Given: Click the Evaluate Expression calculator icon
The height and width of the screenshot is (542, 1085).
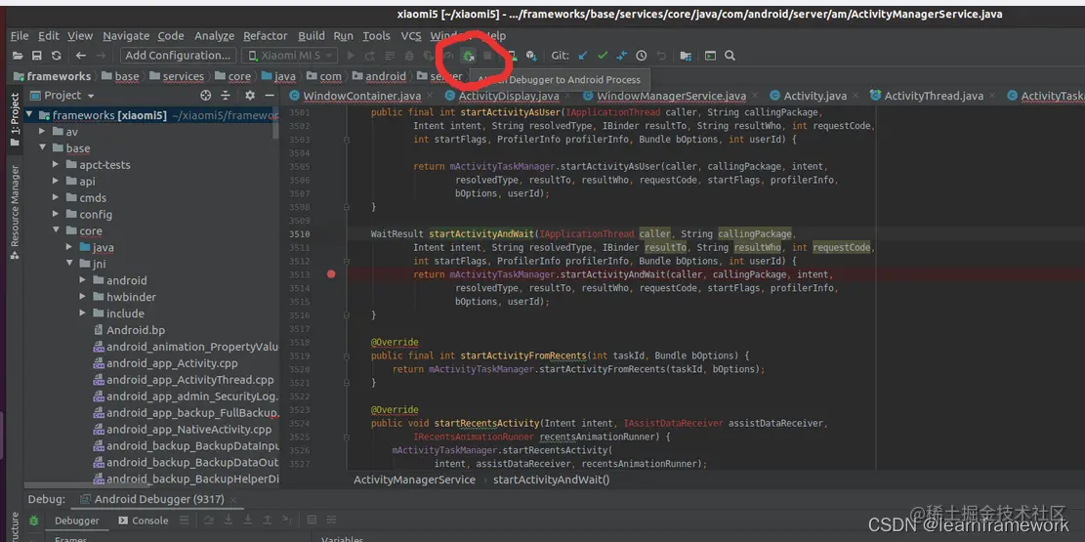Looking at the screenshot, I should click(313, 520).
